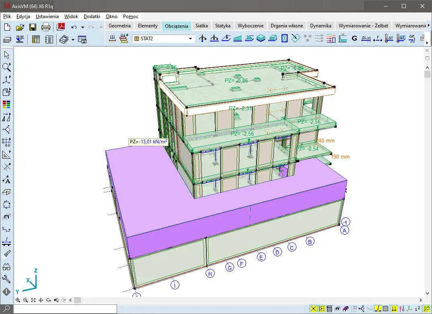Select the zoom magnifier tool in left toolbar
The height and width of the screenshot is (314, 432).
tap(6, 67)
